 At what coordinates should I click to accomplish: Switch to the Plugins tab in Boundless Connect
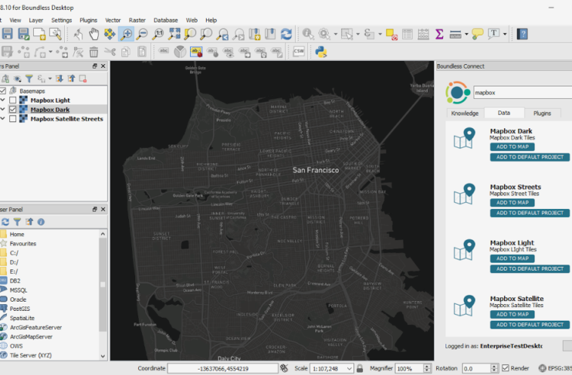click(x=542, y=113)
